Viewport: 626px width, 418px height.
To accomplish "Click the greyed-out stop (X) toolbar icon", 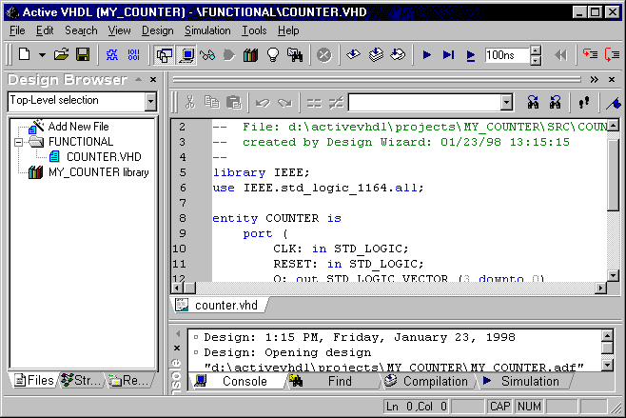I will click(x=323, y=55).
